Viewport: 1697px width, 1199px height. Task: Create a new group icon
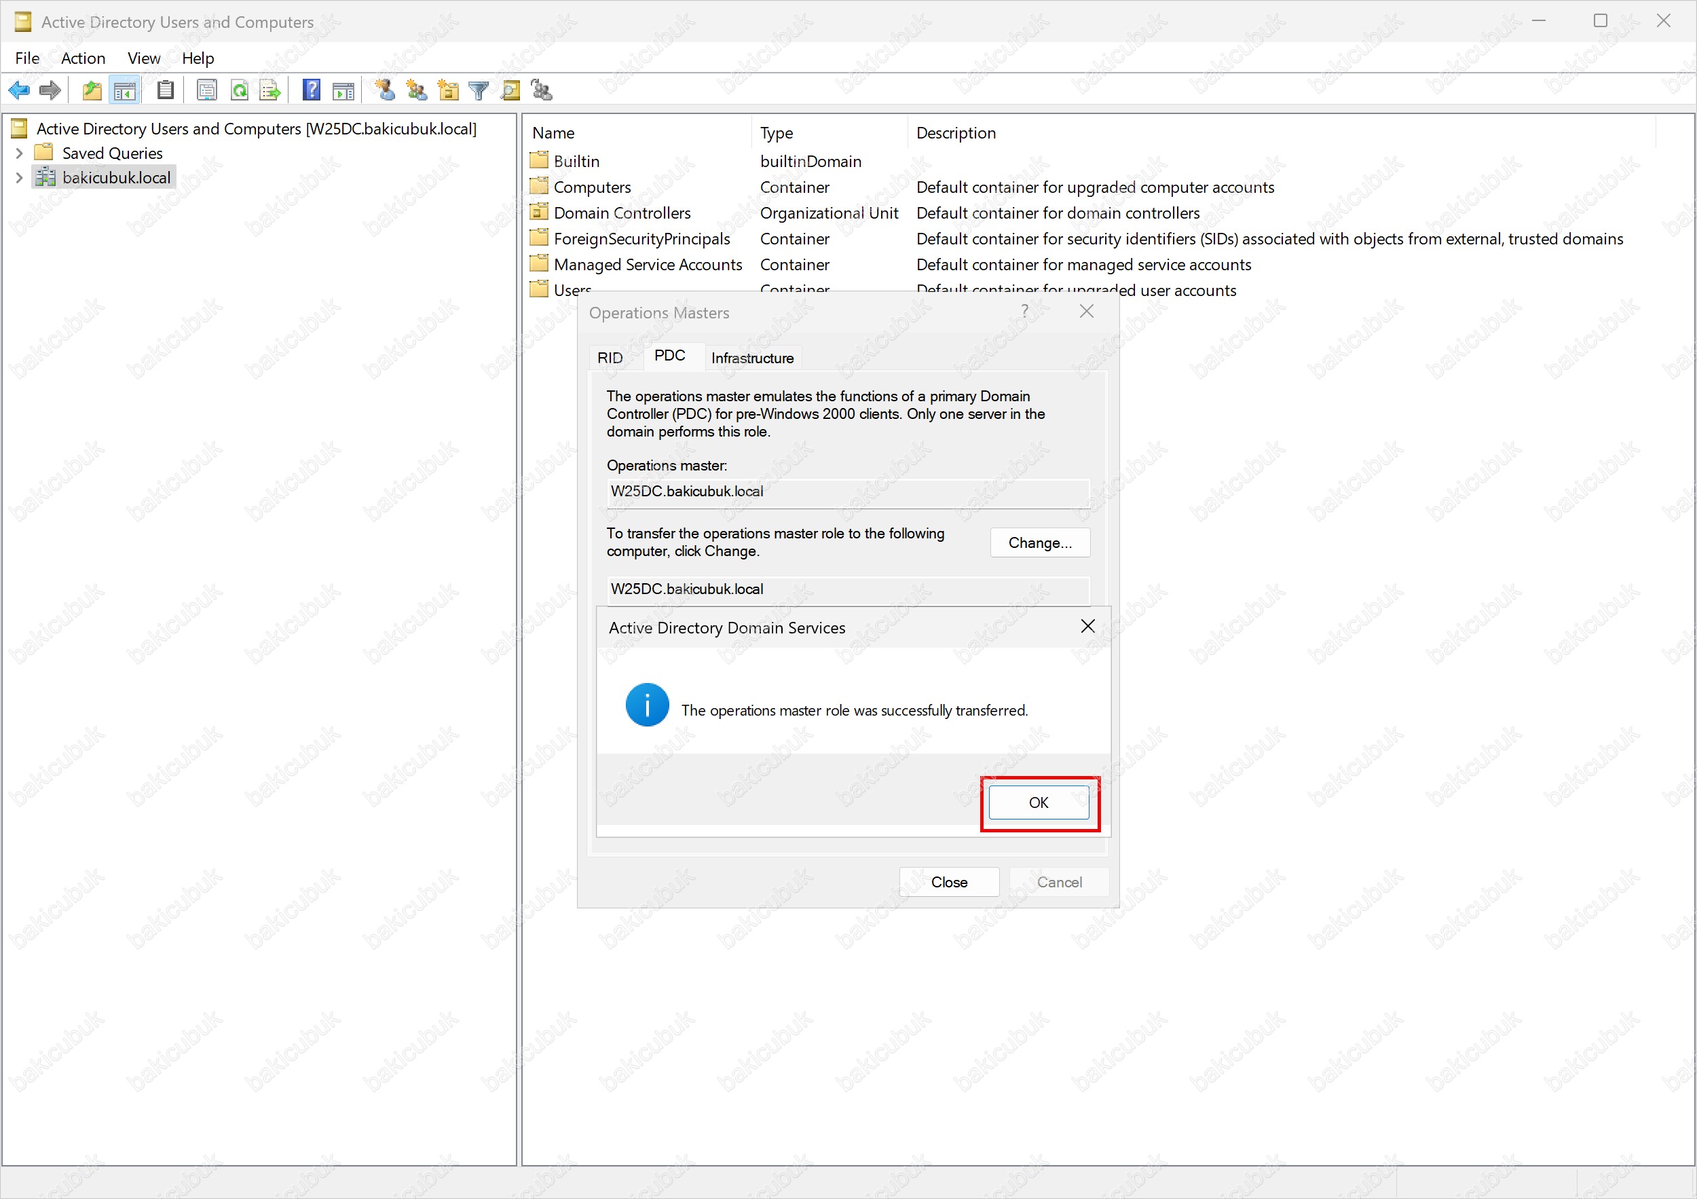417,91
